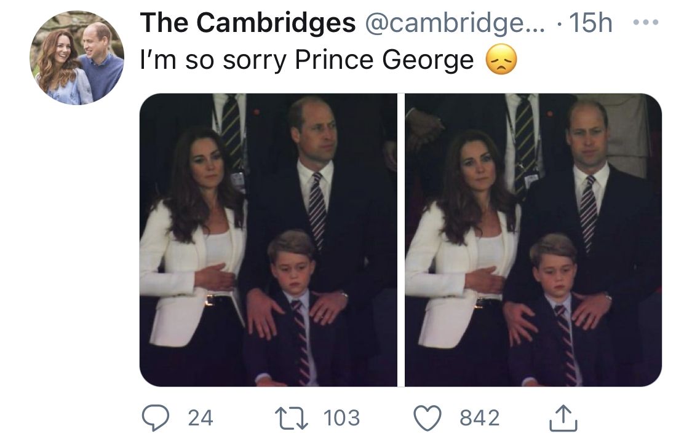Click the words "Prince George" in tweet
The height and width of the screenshot is (442, 692).
[x=384, y=60]
